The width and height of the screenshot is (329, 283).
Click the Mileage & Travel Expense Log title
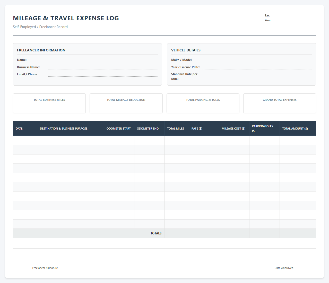(x=66, y=18)
